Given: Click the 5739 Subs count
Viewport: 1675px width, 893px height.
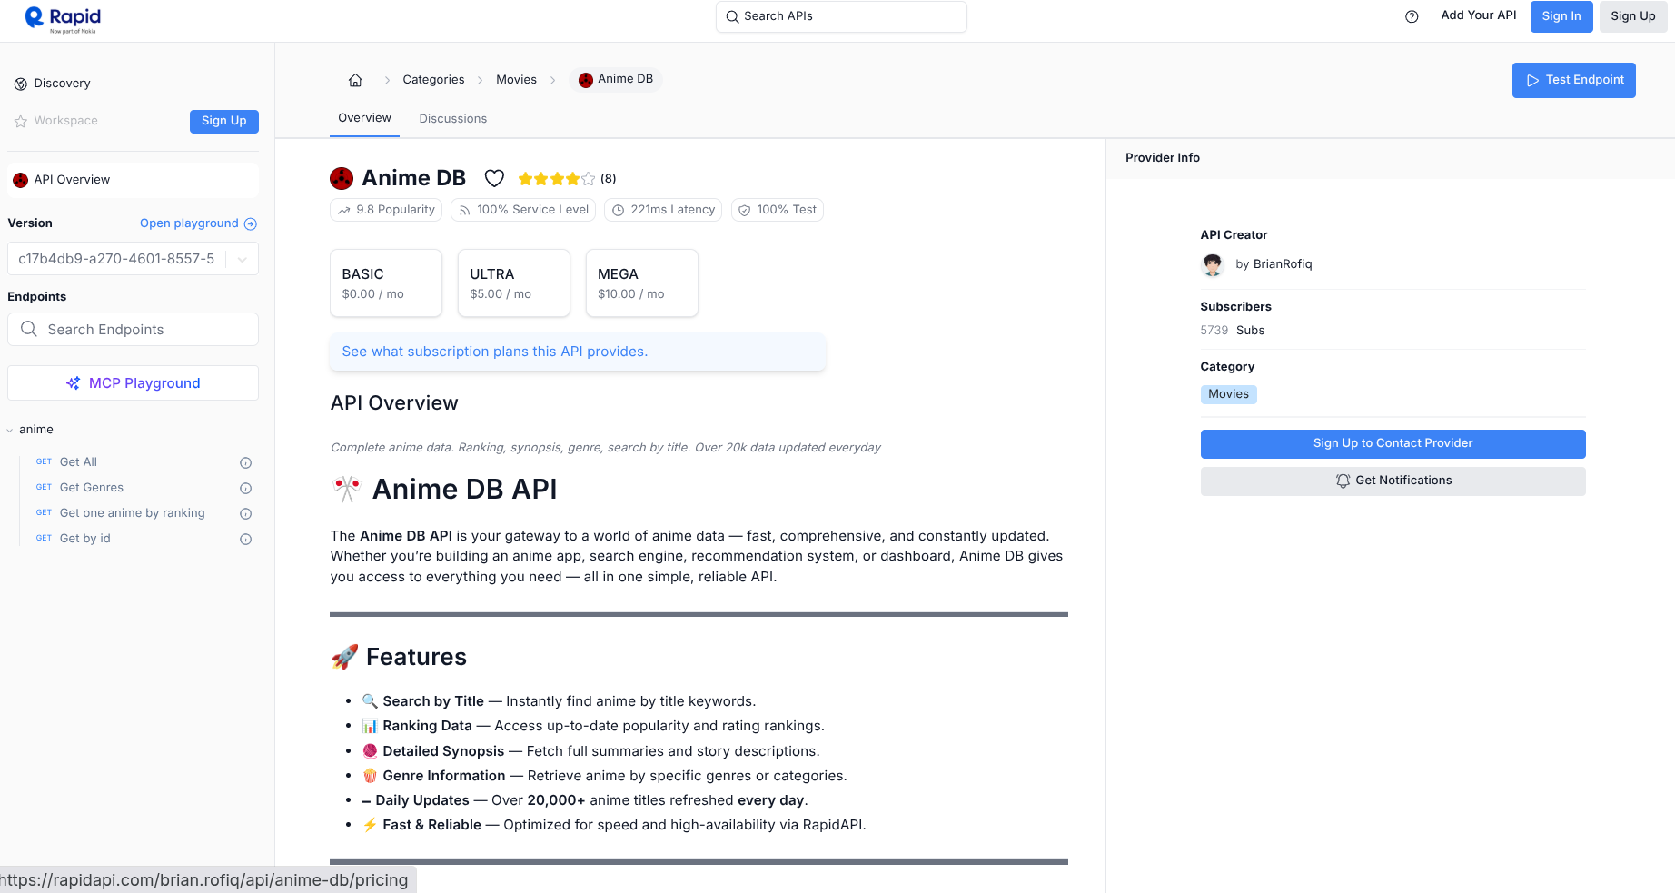Looking at the screenshot, I should tap(1233, 331).
